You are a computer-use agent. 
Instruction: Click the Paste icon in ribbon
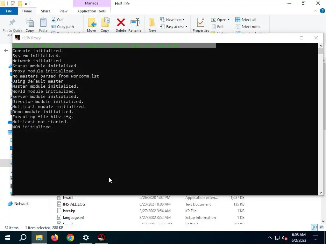[x=43, y=23]
